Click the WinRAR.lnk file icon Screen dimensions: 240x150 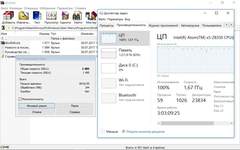(3, 43)
